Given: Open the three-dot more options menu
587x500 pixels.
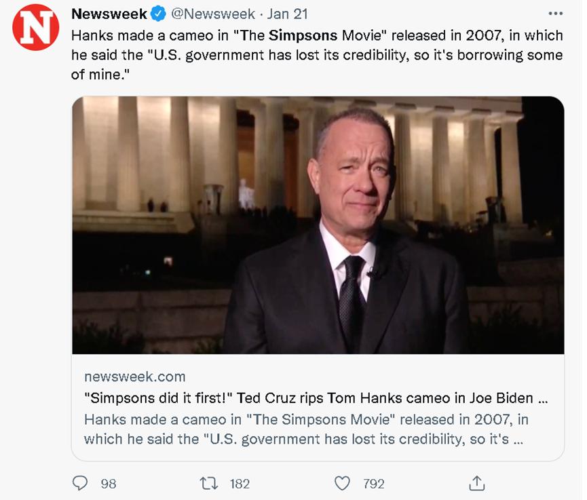Looking at the screenshot, I should (x=555, y=14).
